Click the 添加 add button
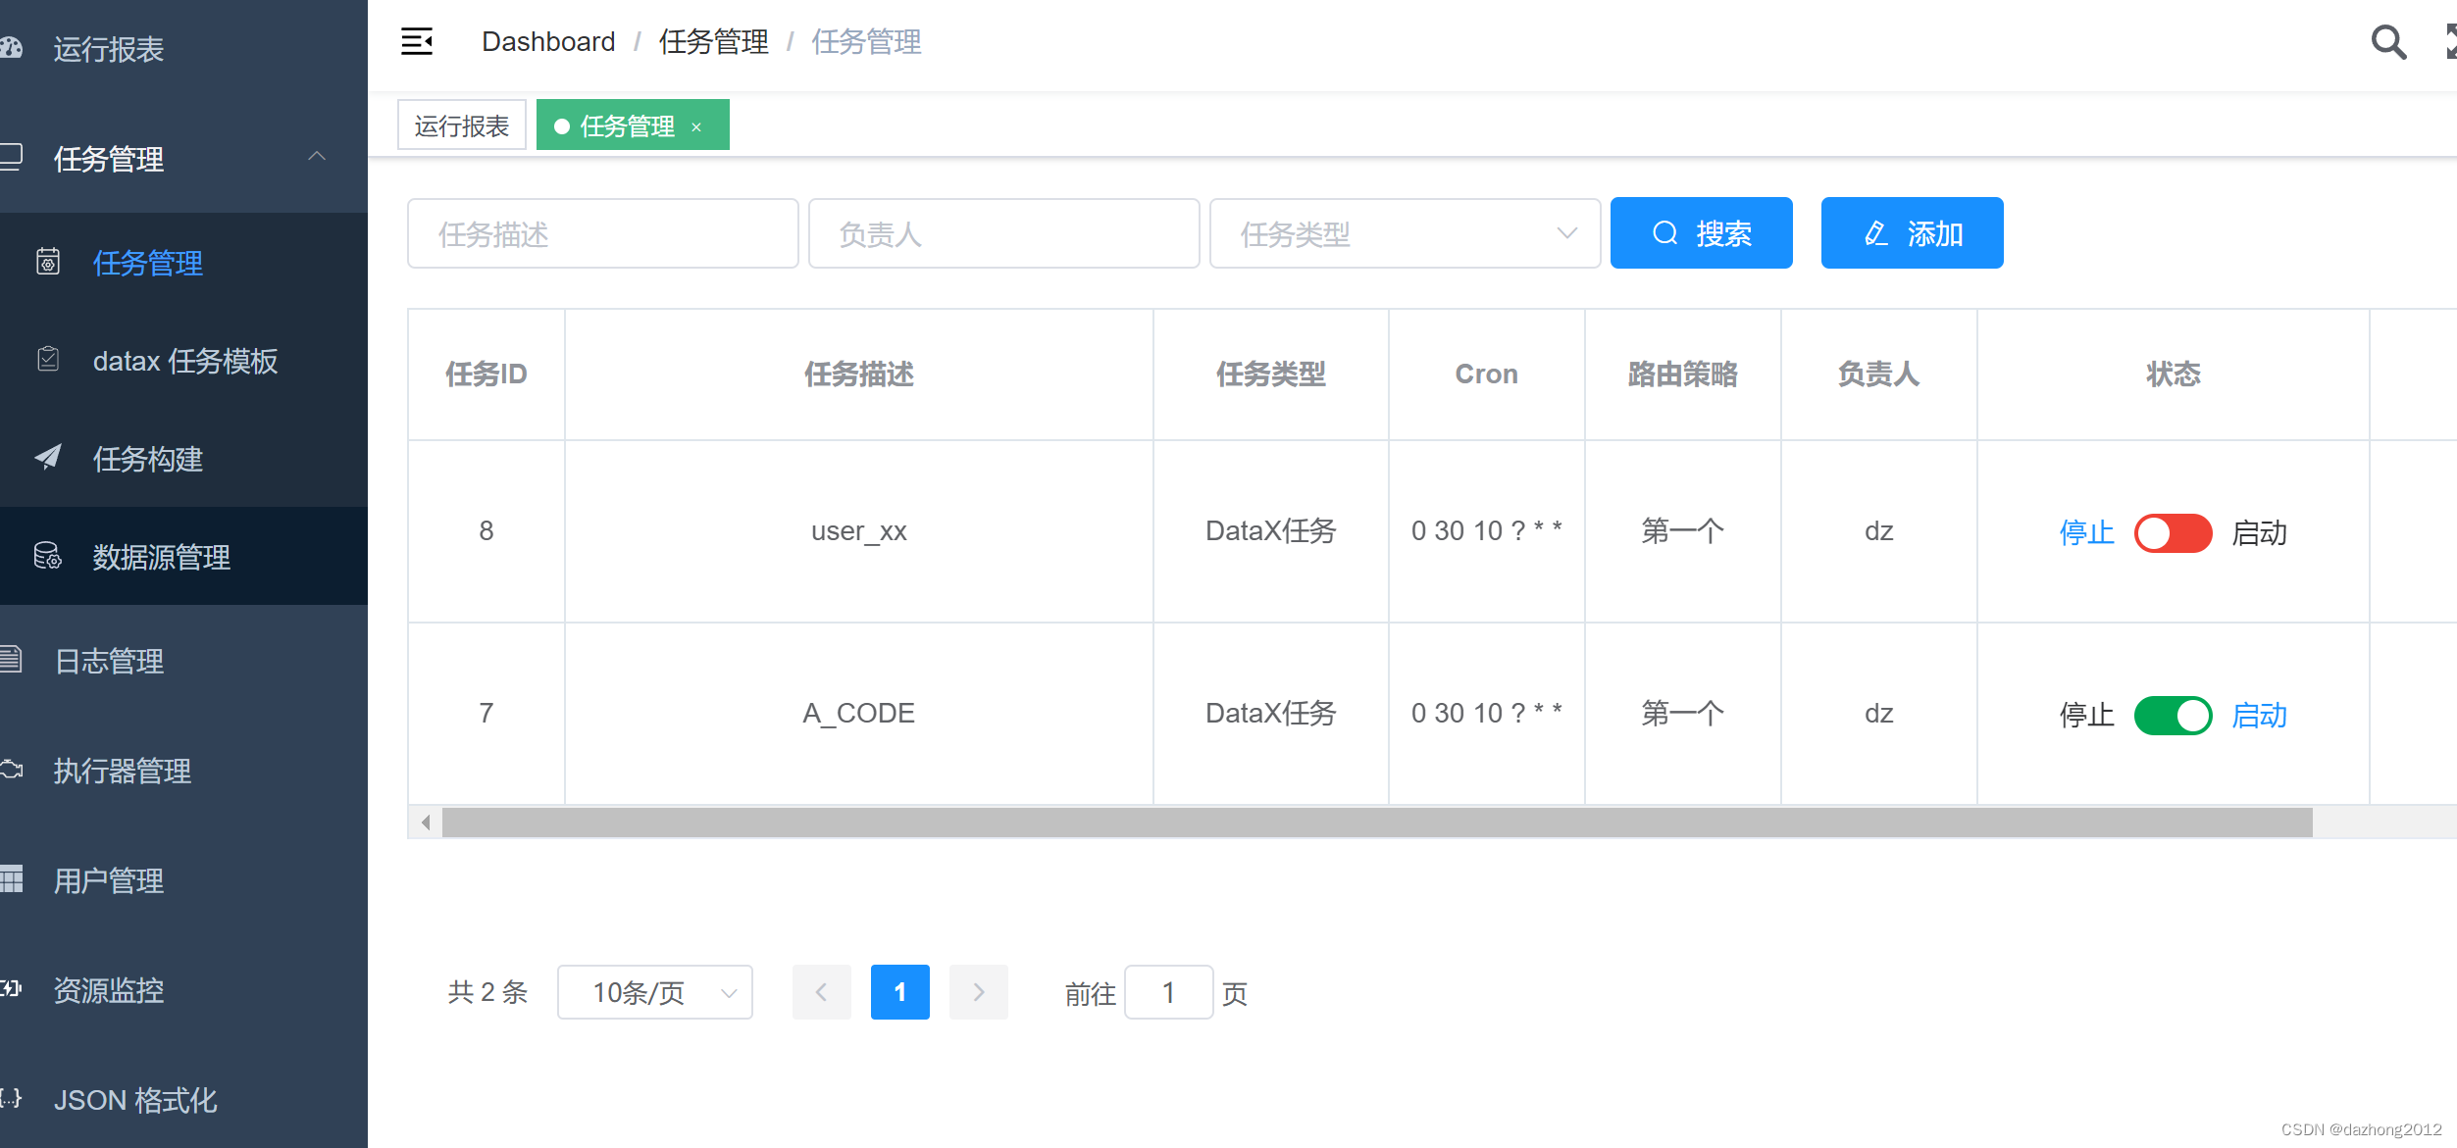The width and height of the screenshot is (2457, 1148). (1911, 233)
